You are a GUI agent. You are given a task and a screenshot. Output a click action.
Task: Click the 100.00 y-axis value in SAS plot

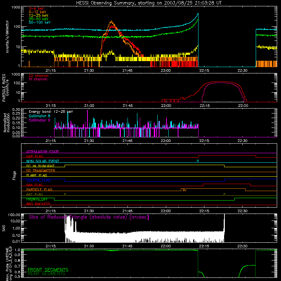[x=14, y=215]
